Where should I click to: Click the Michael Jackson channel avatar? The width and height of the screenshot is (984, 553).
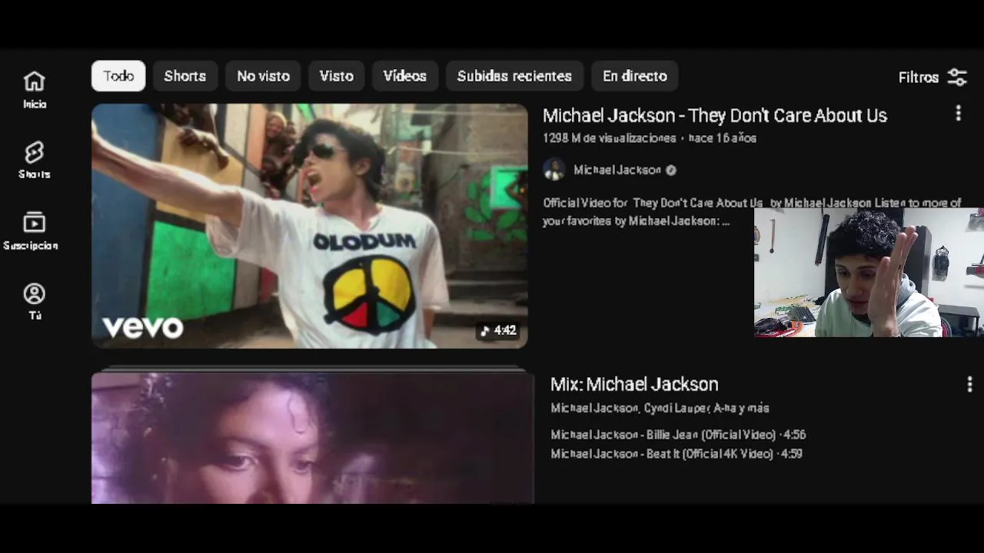pyautogui.click(x=554, y=170)
